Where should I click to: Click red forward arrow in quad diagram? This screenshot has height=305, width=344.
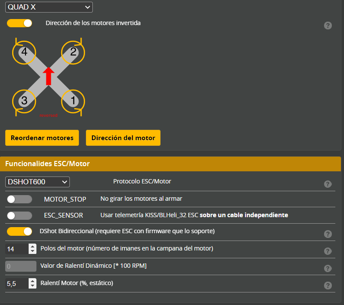click(49, 76)
